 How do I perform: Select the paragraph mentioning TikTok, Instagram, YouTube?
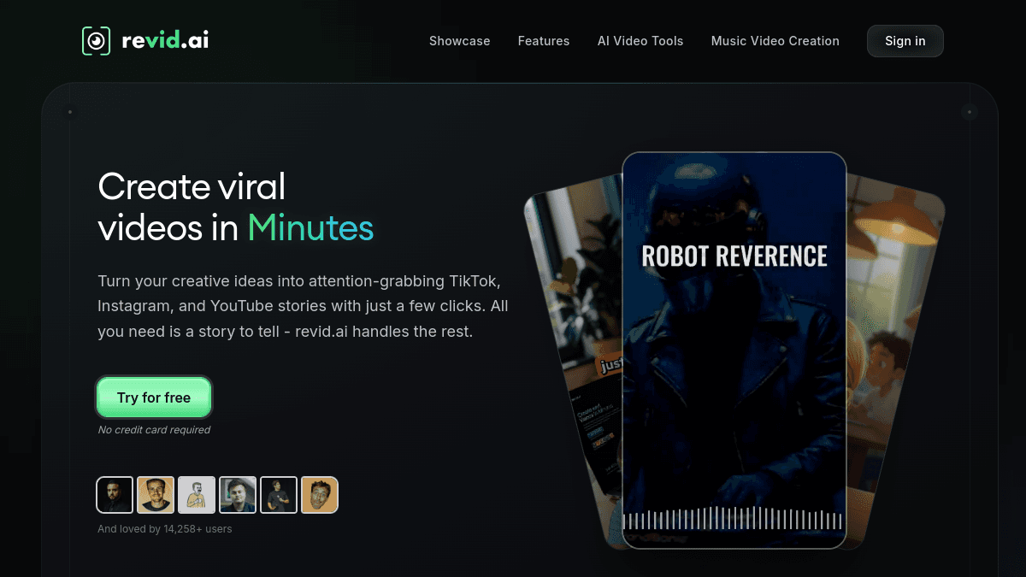(x=304, y=306)
